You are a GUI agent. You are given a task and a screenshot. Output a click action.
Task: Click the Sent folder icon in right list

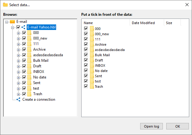92,76
